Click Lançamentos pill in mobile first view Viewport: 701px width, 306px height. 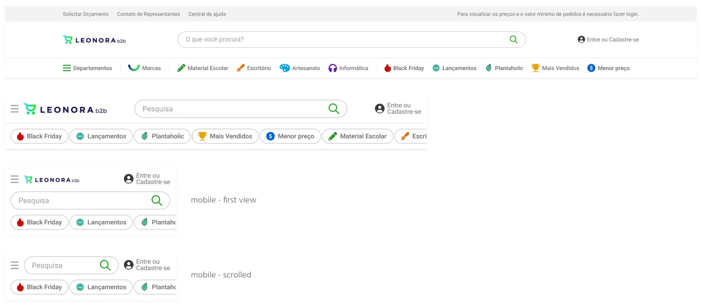click(x=101, y=222)
